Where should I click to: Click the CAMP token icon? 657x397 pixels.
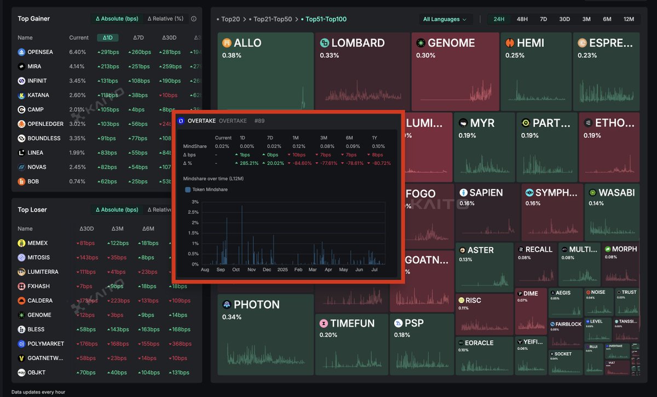(21, 110)
